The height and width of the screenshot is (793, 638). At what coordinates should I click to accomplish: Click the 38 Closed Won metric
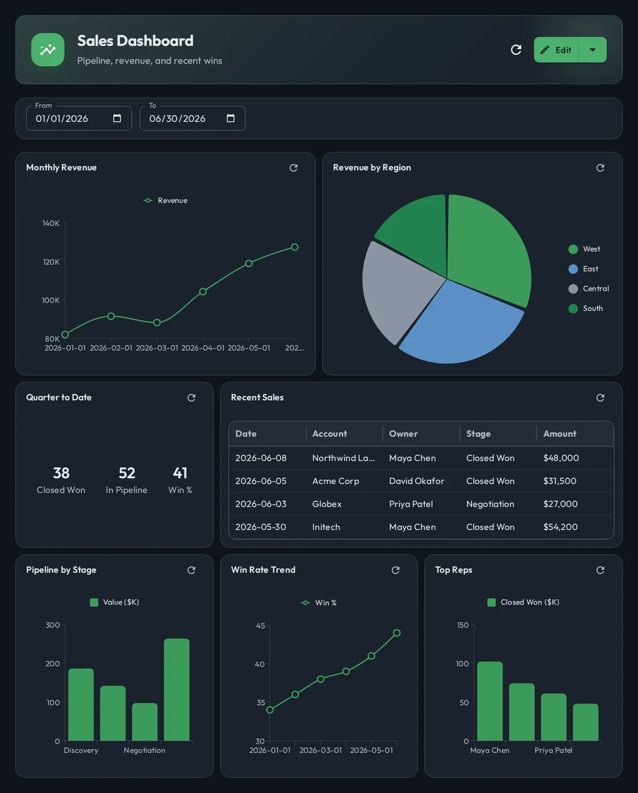tap(61, 480)
